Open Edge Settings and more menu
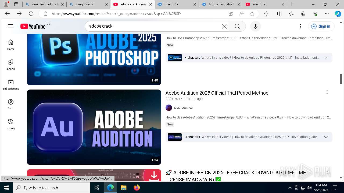The height and width of the screenshot is (193, 344). [x=327, y=14]
